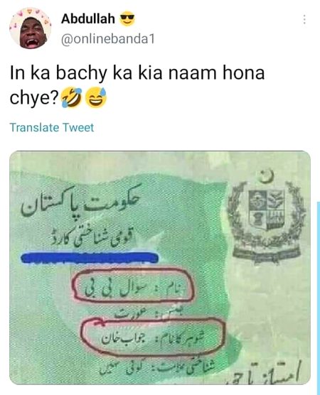Open the attached ID card image
320x395 pixels.
click(x=160, y=267)
